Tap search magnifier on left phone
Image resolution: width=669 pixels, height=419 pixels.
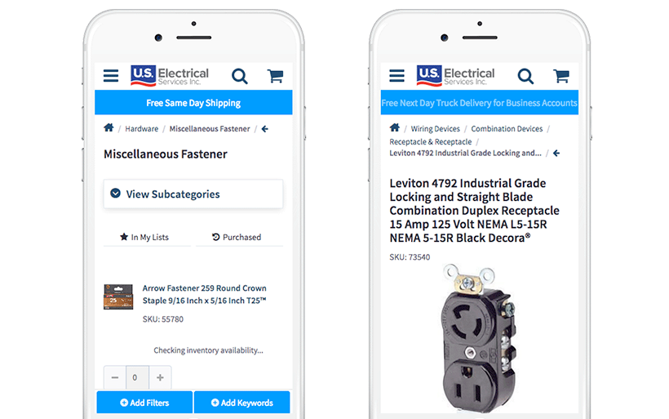point(240,77)
